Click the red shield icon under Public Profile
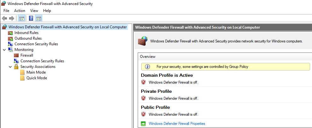Viewport: 312px width, 128px height. (143, 114)
